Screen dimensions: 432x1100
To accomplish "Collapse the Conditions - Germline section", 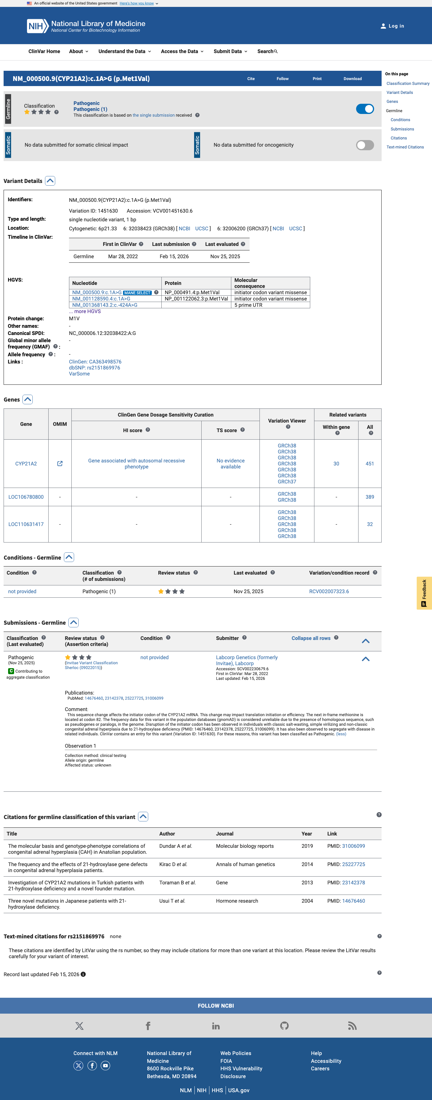I will coord(69,558).
